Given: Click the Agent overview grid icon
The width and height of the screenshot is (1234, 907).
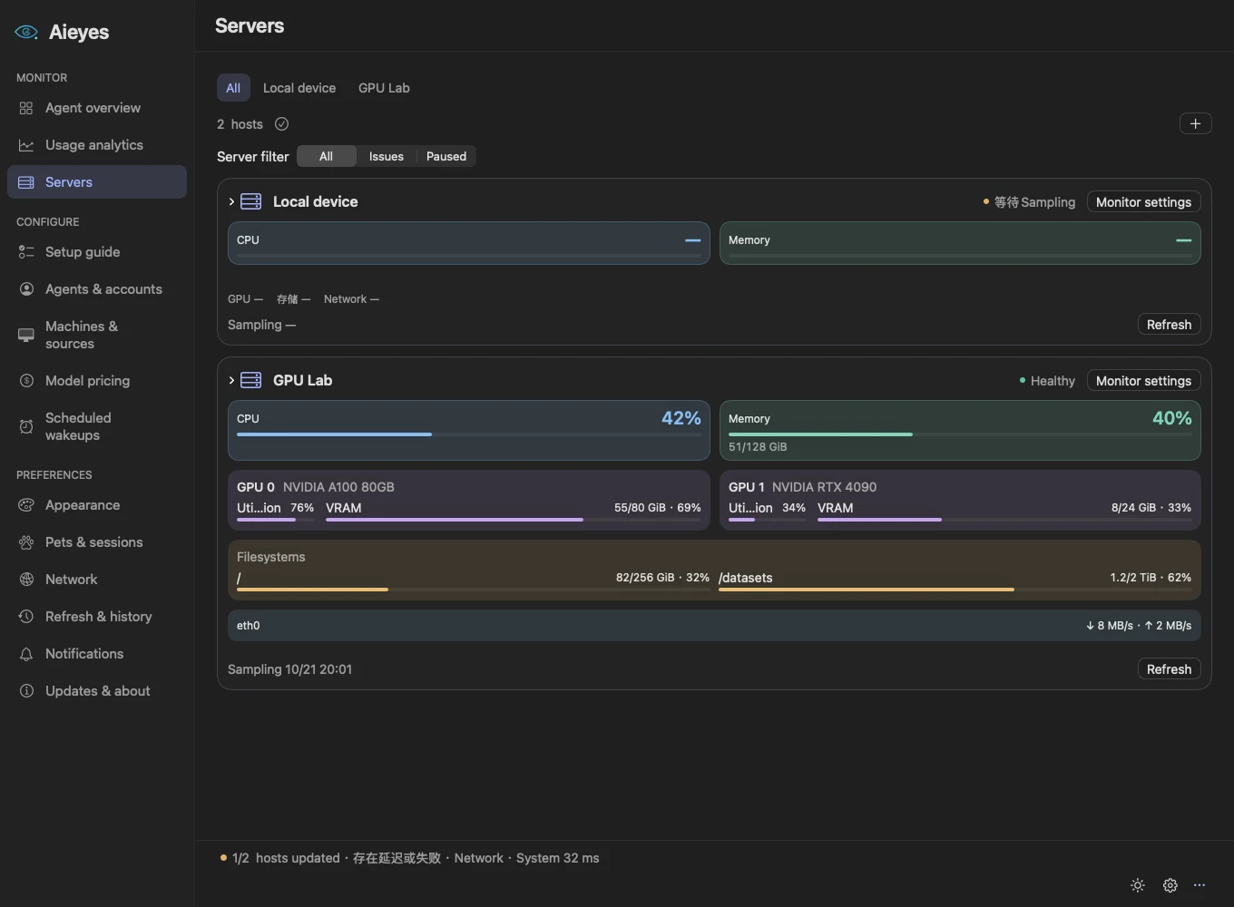Looking at the screenshot, I should (x=26, y=108).
